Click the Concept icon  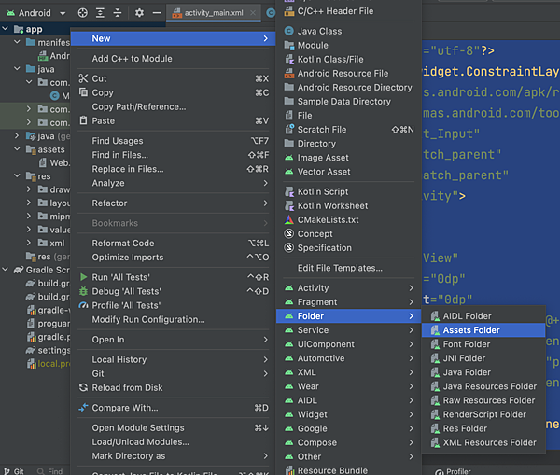[289, 233]
